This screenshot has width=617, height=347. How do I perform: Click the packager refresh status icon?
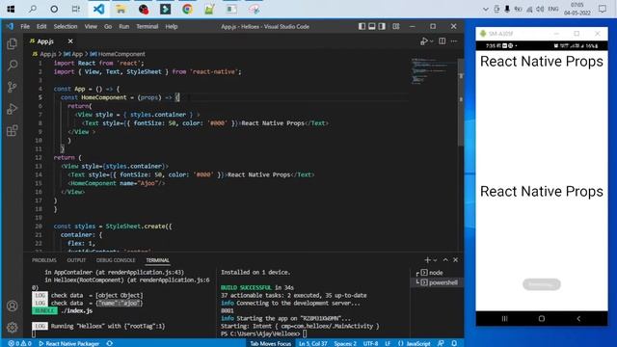click(x=109, y=343)
